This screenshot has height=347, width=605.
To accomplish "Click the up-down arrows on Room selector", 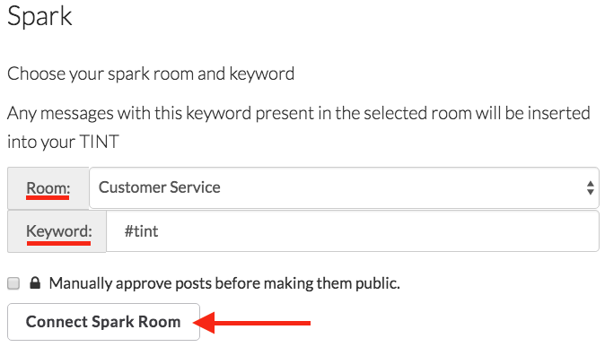I will point(590,187).
